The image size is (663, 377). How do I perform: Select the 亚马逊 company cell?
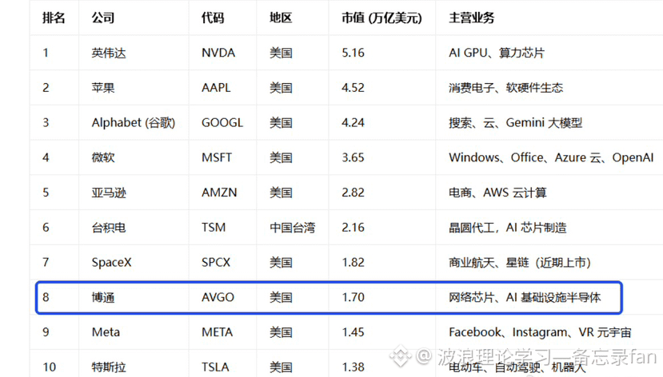coord(109,192)
